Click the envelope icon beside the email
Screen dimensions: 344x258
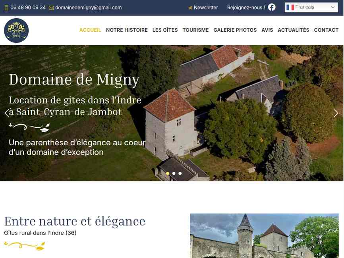tap(51, 8)
